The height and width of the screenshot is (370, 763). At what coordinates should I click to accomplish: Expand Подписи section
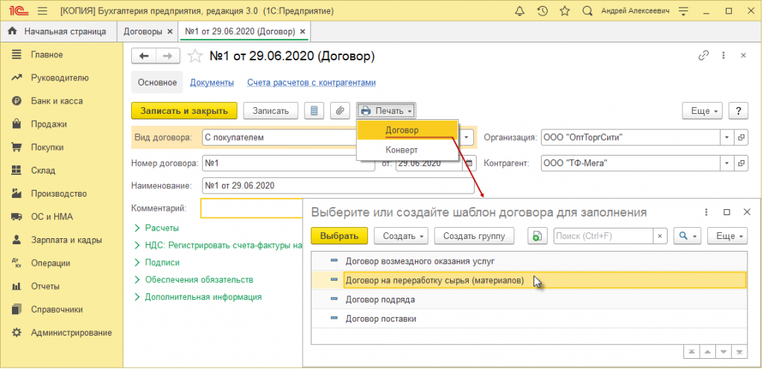pos(156,263)
